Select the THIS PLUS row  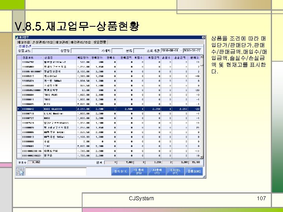108,95
